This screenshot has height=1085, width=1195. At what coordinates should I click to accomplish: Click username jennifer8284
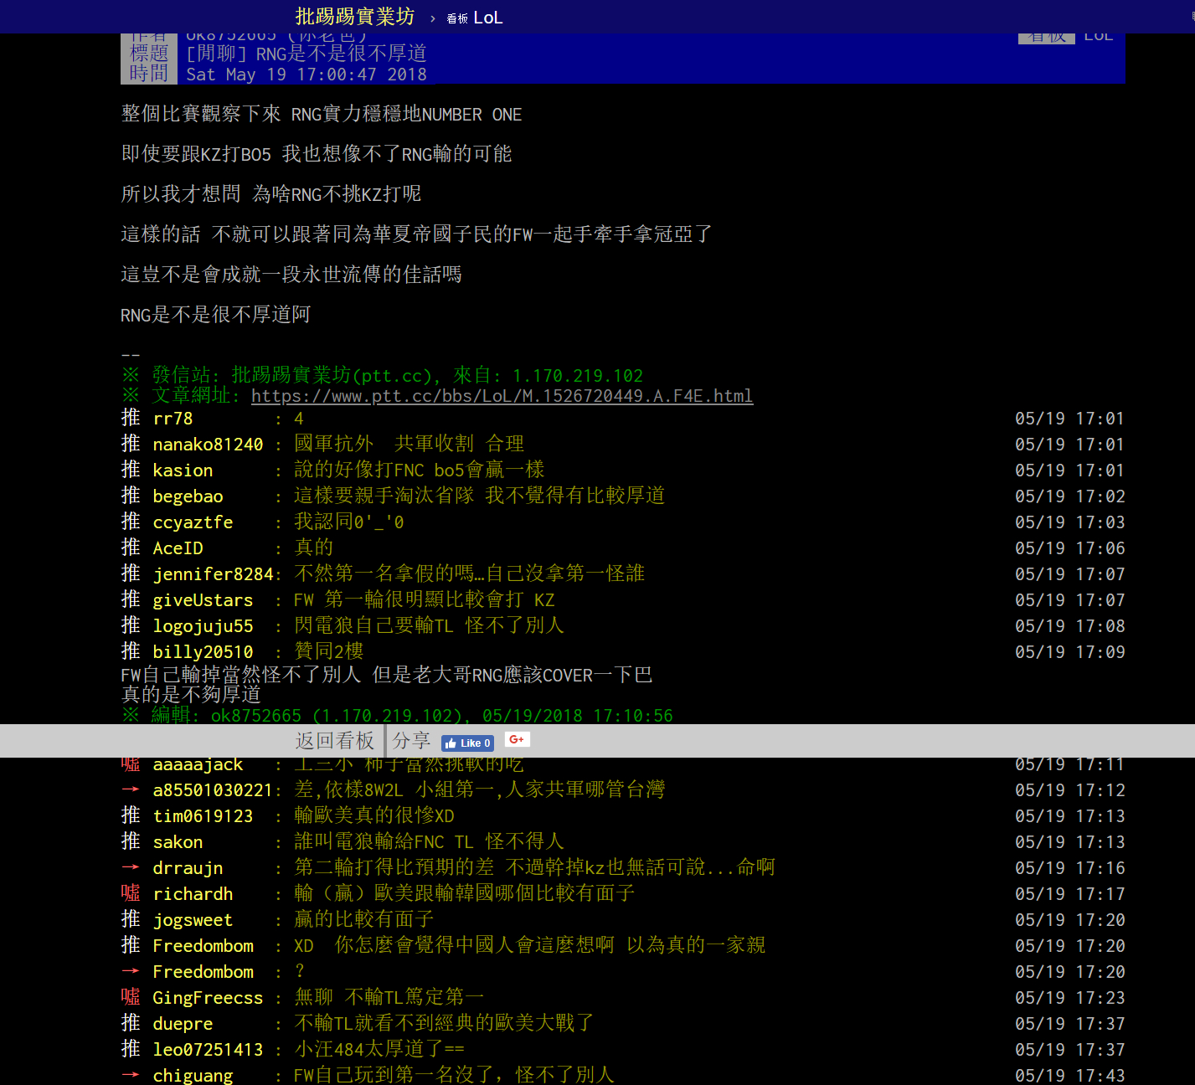(x=213, y=574)
